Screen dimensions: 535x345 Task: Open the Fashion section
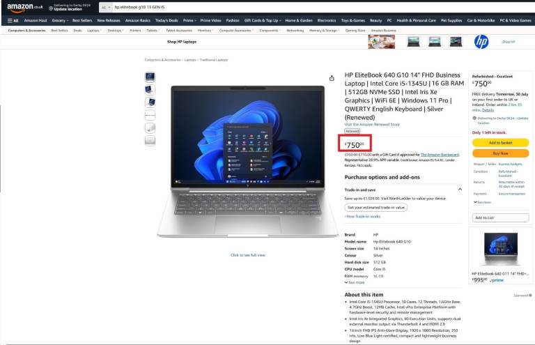[x=233, y=20]
